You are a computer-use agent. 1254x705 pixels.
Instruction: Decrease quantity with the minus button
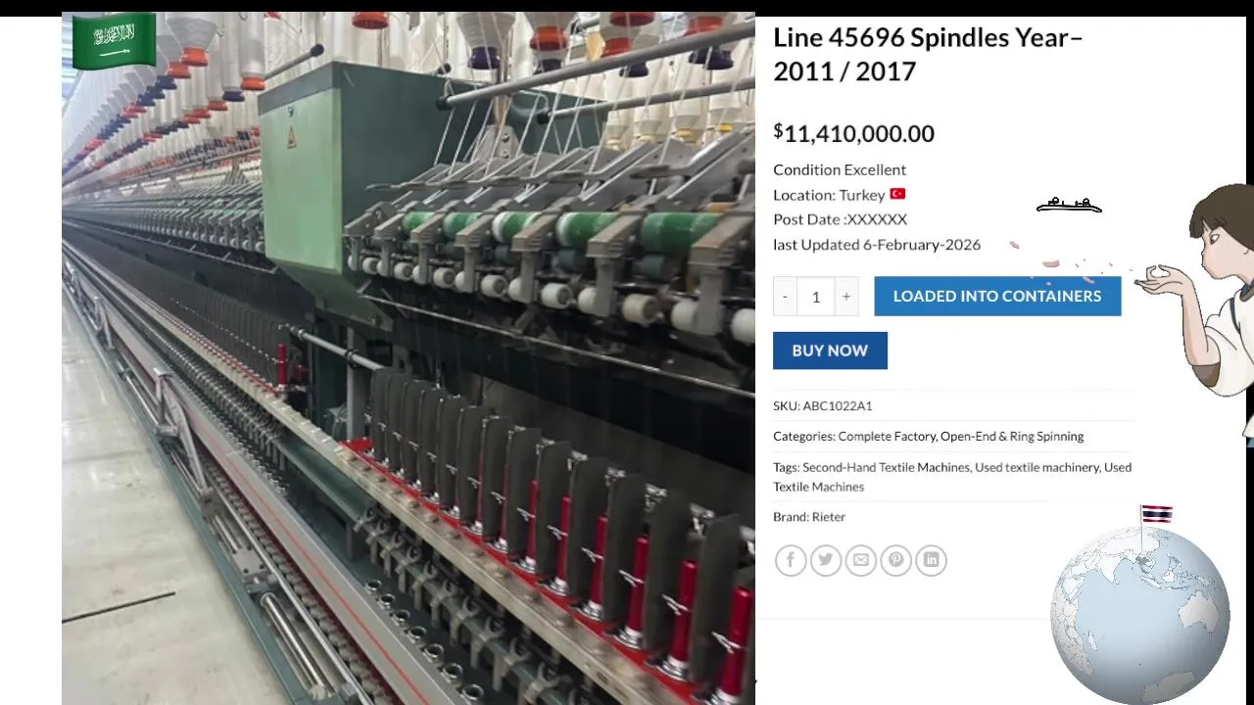coord(785,296)
